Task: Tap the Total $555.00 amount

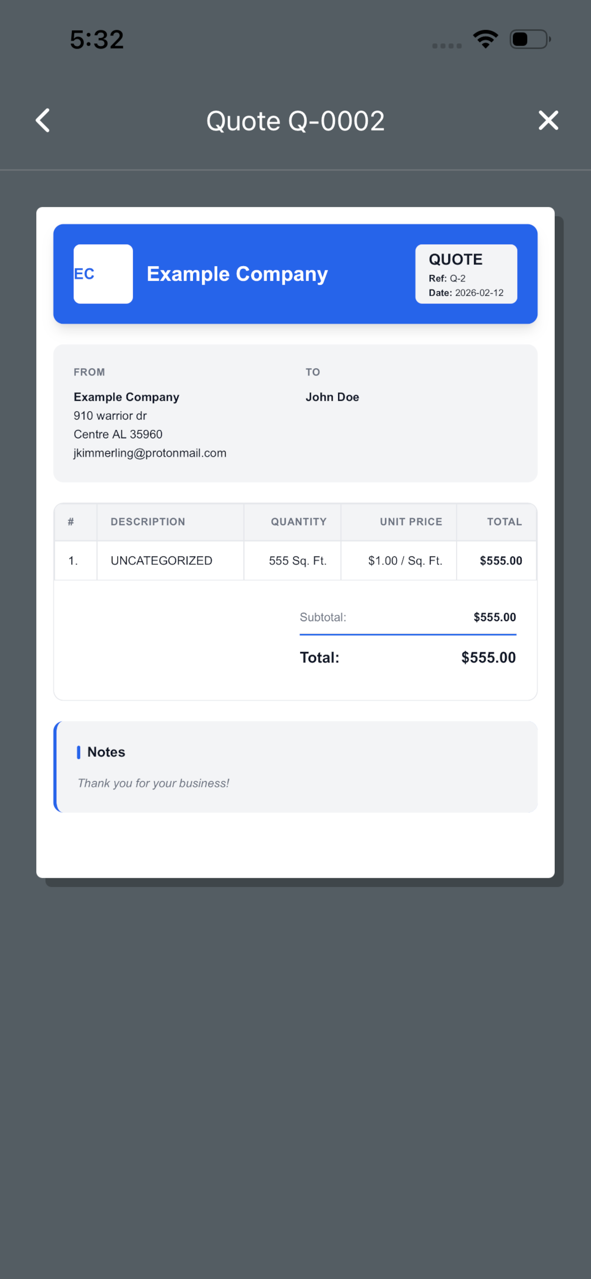Action: click(489, 658)
